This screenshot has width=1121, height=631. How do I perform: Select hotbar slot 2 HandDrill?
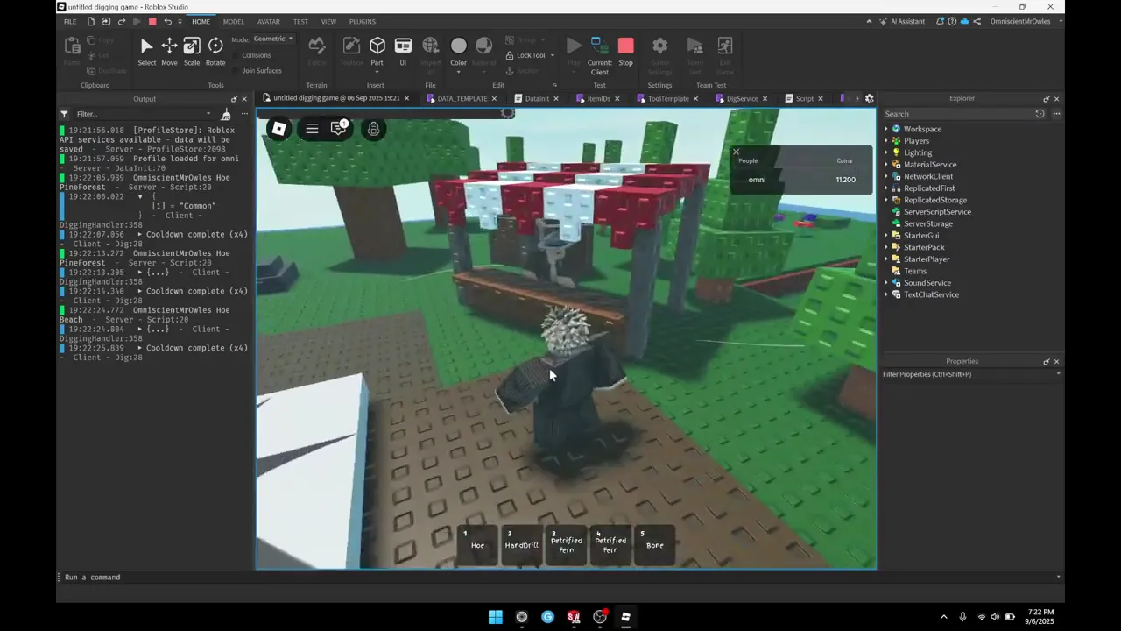coord(521,545)
